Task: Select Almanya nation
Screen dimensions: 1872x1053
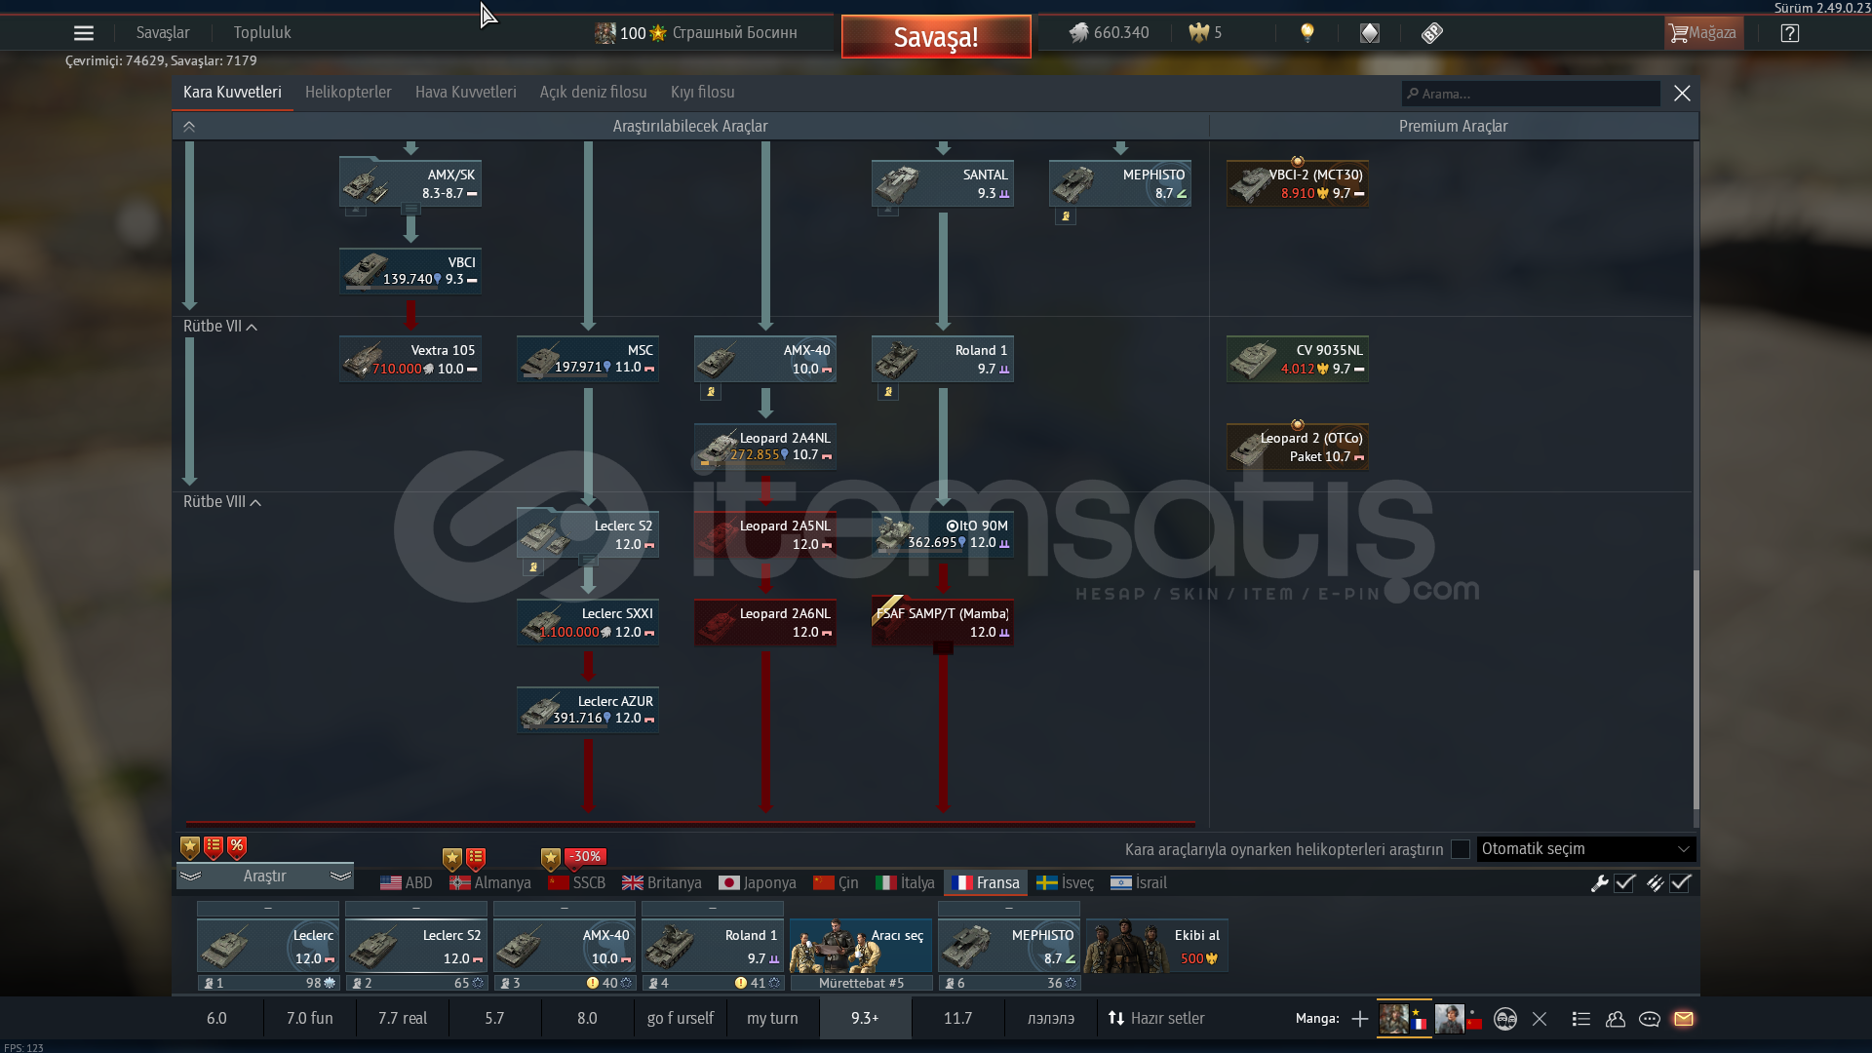Action: click(x=490, y=882)
